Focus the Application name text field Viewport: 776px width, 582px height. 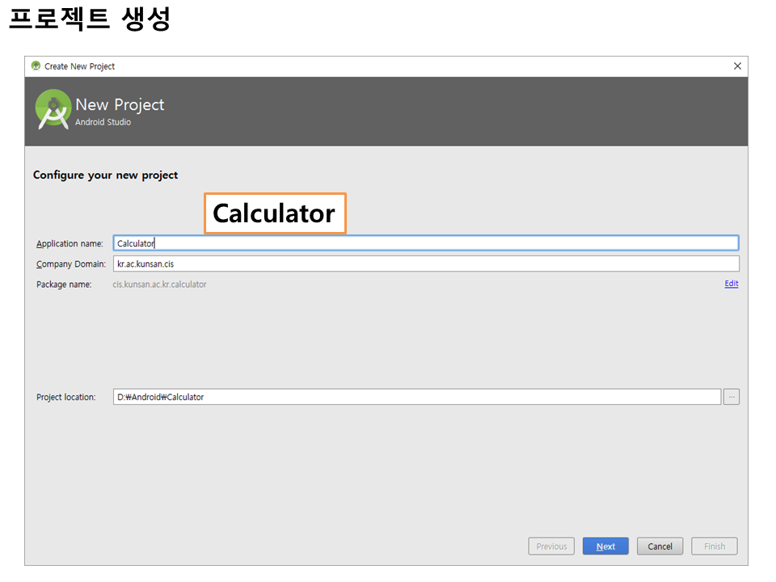425,243
